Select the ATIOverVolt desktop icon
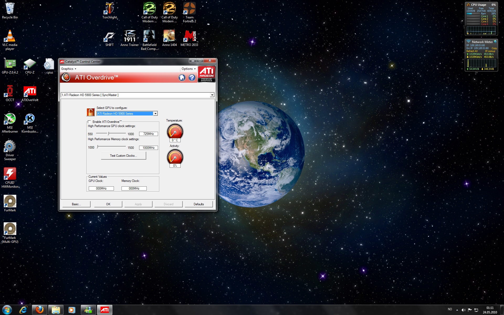This screenshot has height=315, width=504. [x=30, y=93]
